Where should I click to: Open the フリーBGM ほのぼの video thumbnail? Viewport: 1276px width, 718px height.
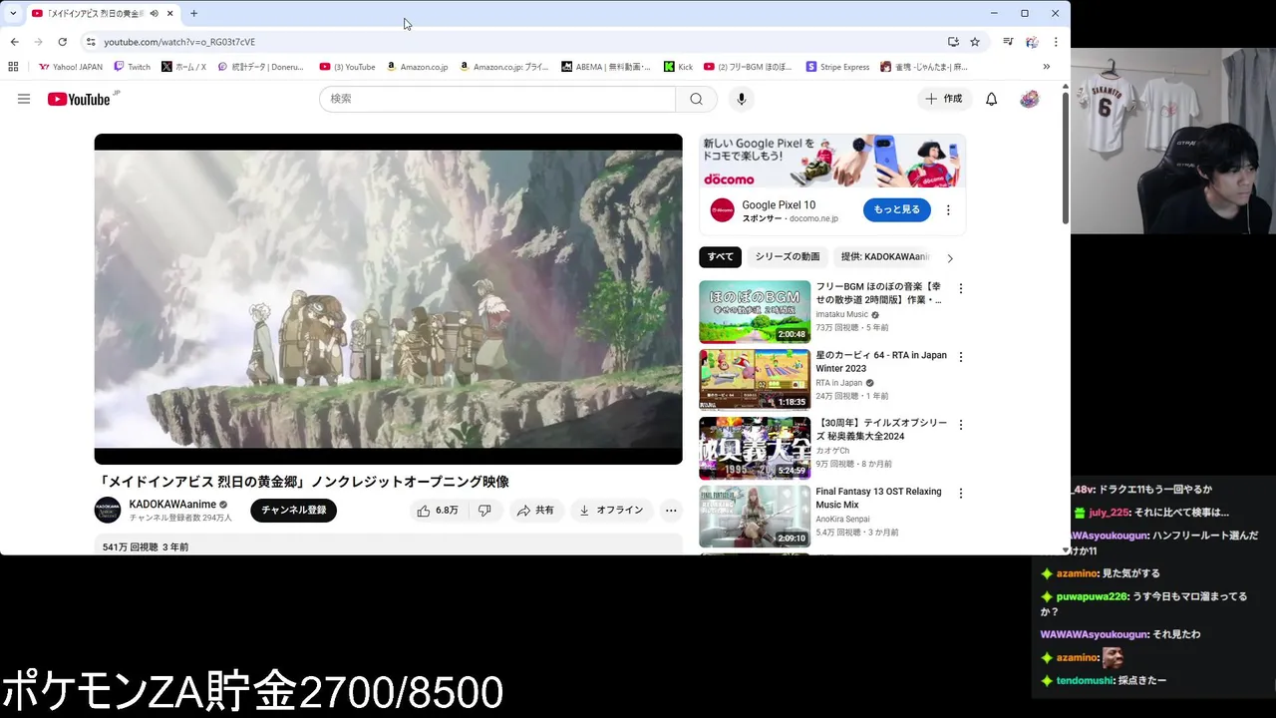coord(755,312)
